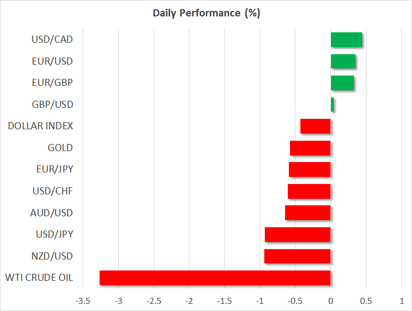Click the -3.5 axis tick label
The width and height of the screenshot is (412, 311).
click(x=83, y=301)
